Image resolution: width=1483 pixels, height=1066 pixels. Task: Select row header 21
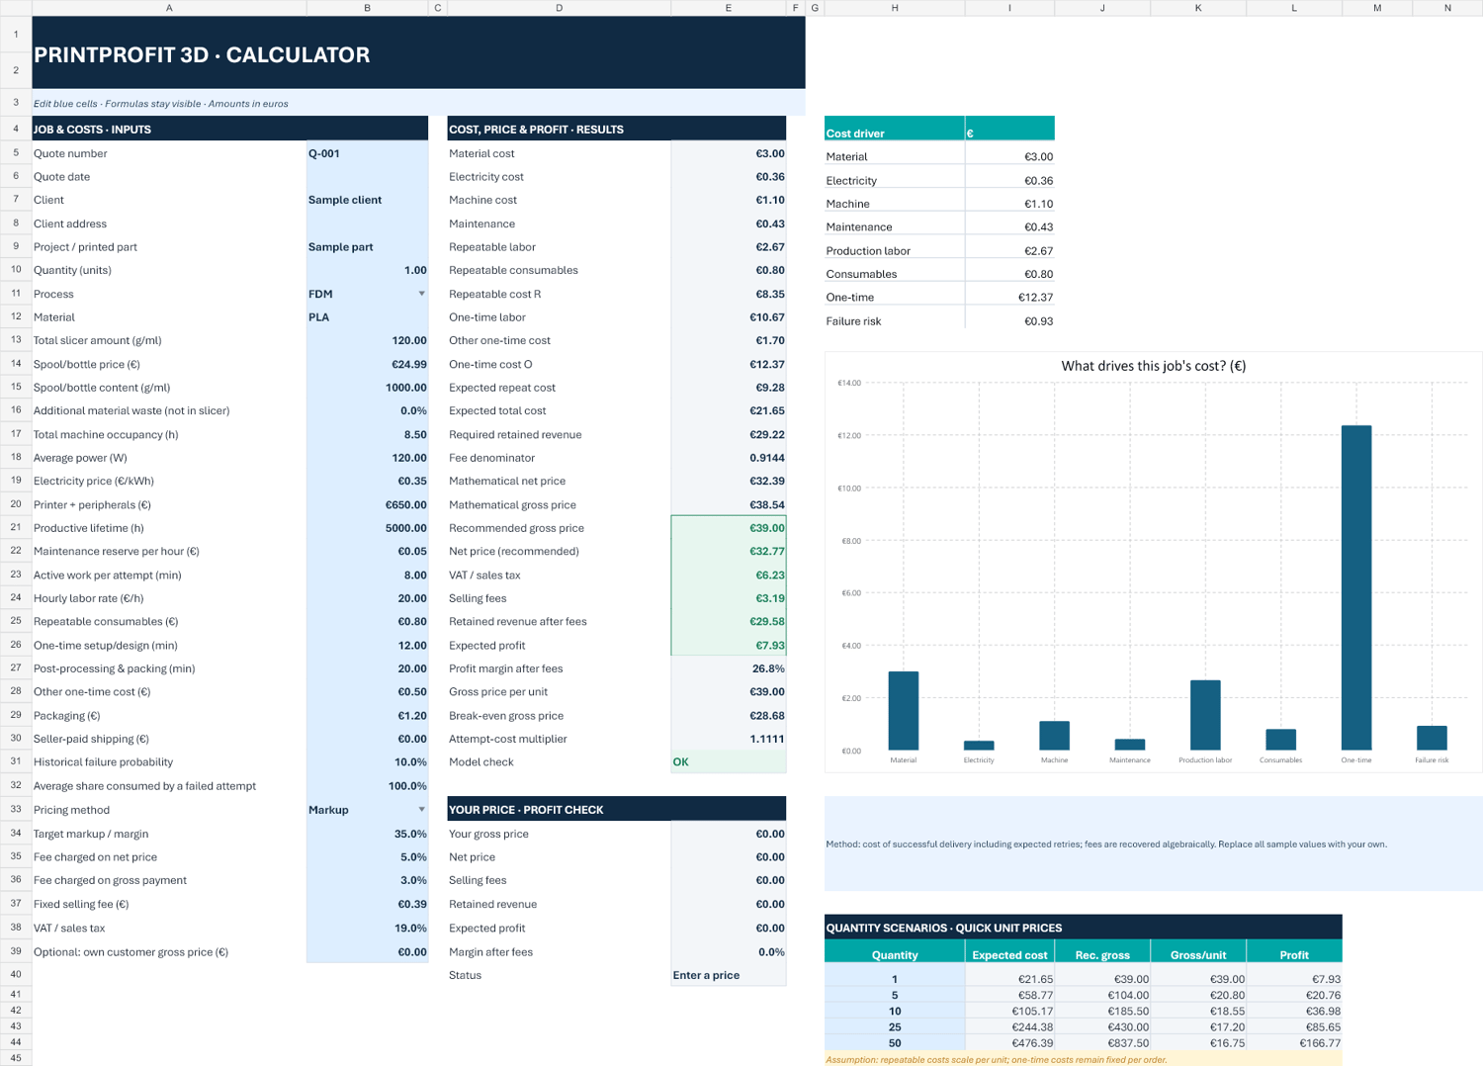pos(16,528)
